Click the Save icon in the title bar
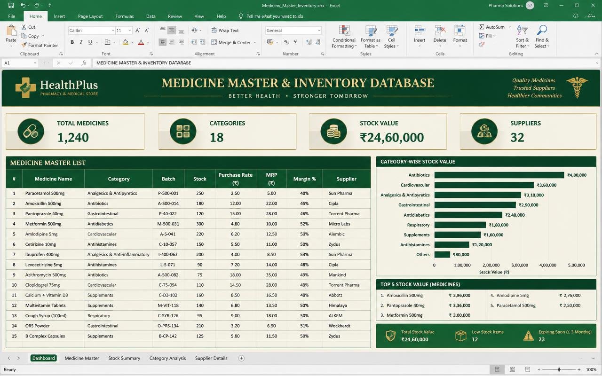The width and height of the screenshot is (602, 376). click(11, 6)
